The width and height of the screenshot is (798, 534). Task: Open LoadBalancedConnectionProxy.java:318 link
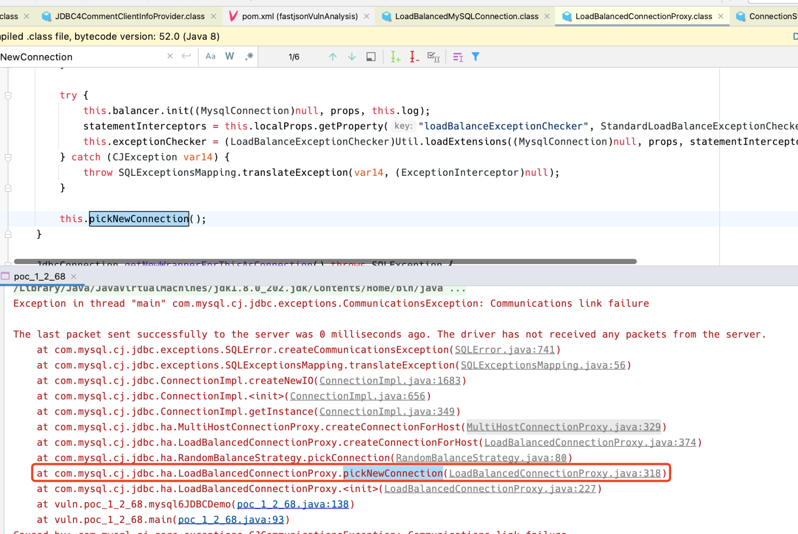(555, 473)
